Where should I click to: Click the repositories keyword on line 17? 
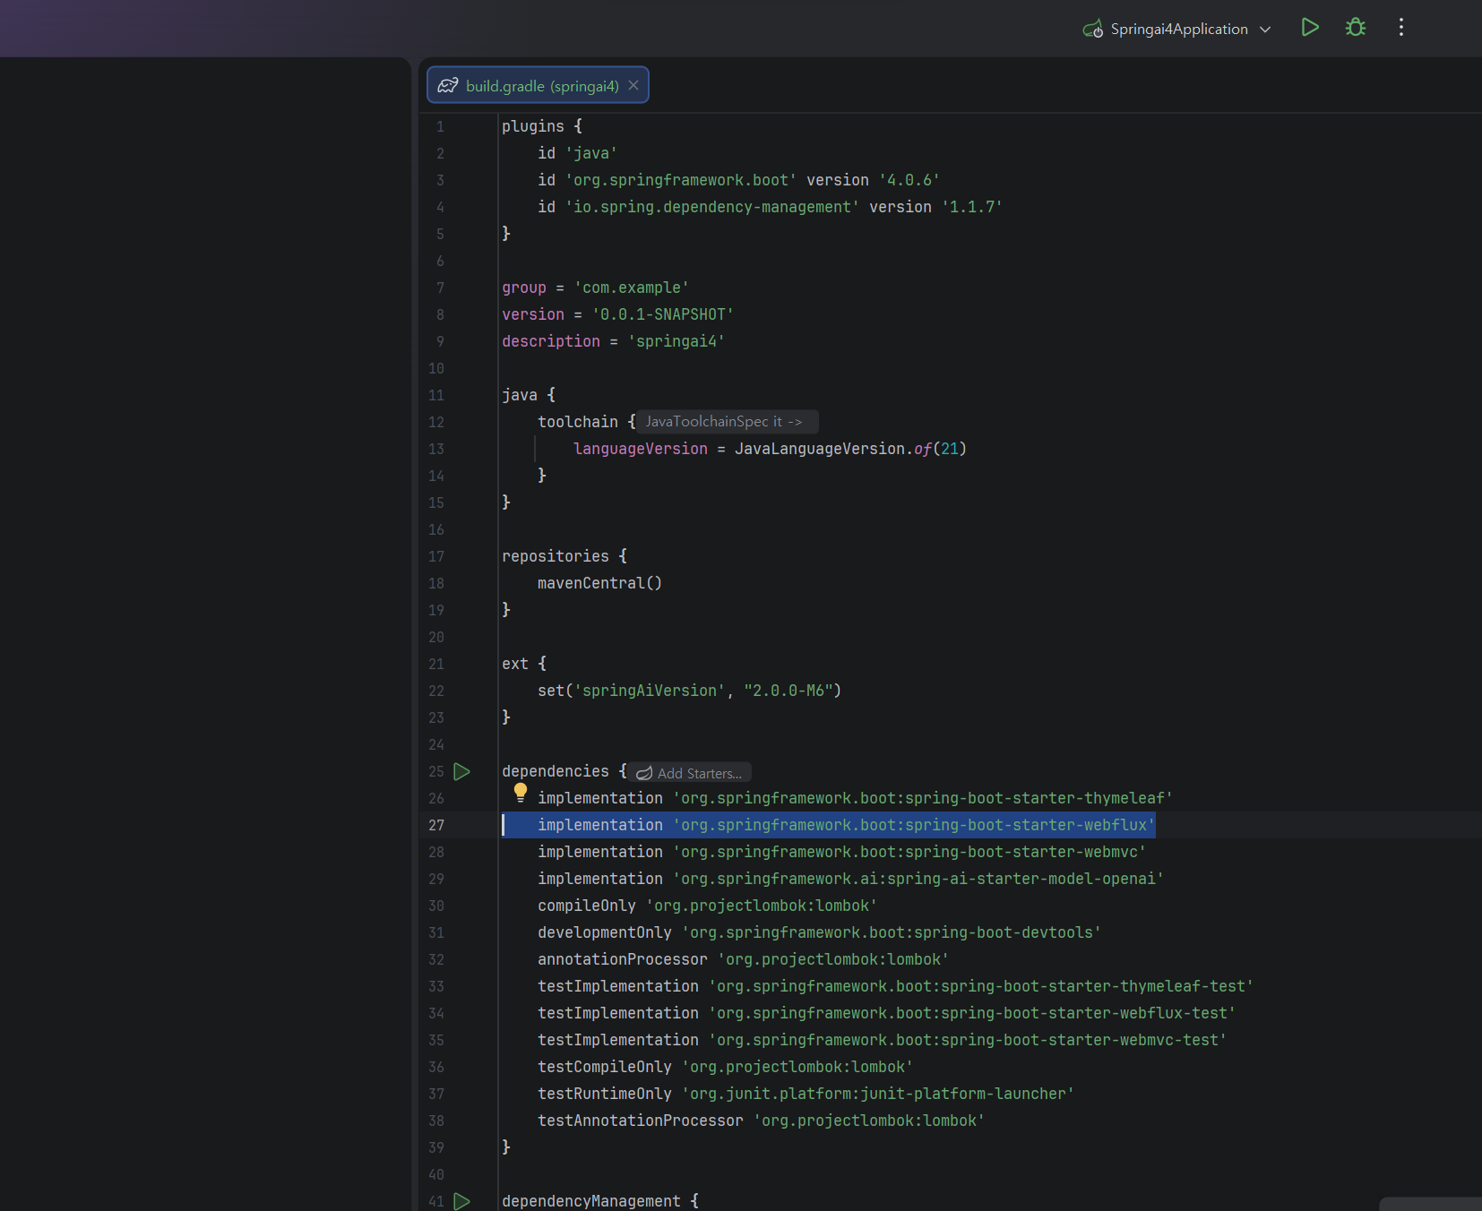[x=556, y=556]
